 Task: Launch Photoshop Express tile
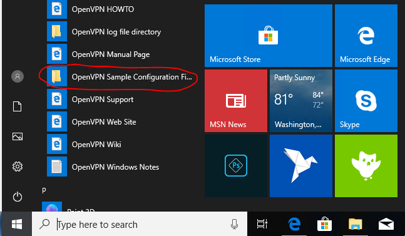click(236, 166)
